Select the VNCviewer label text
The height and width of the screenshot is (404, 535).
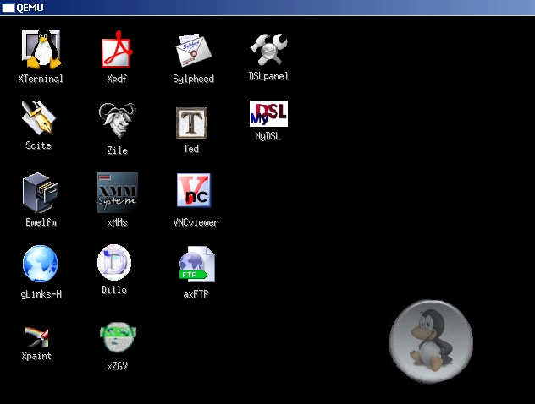(x=196, y=222)
